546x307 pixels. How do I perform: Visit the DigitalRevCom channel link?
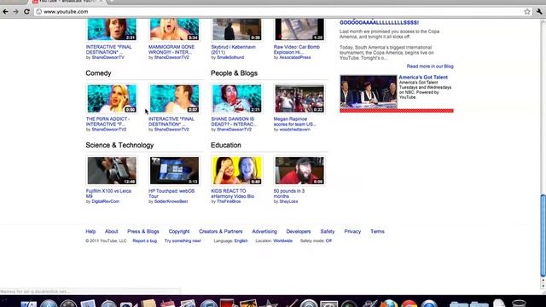tap(105, 201)
